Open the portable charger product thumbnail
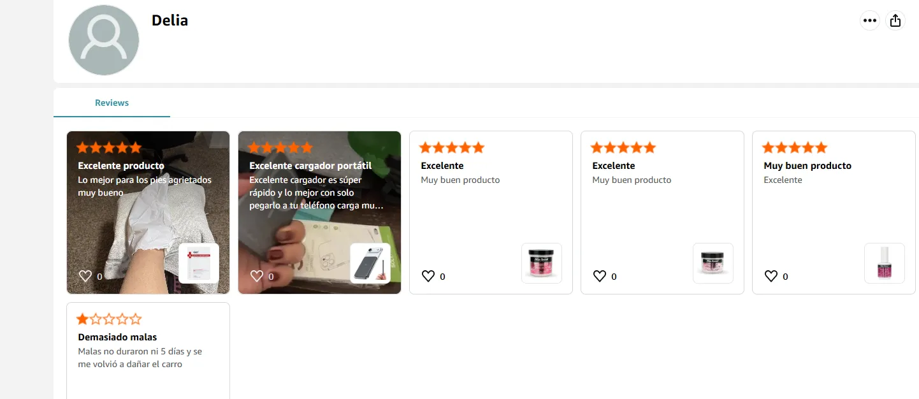Image resolution: width=919 pixels, height=399 pixels. [370, 263]
